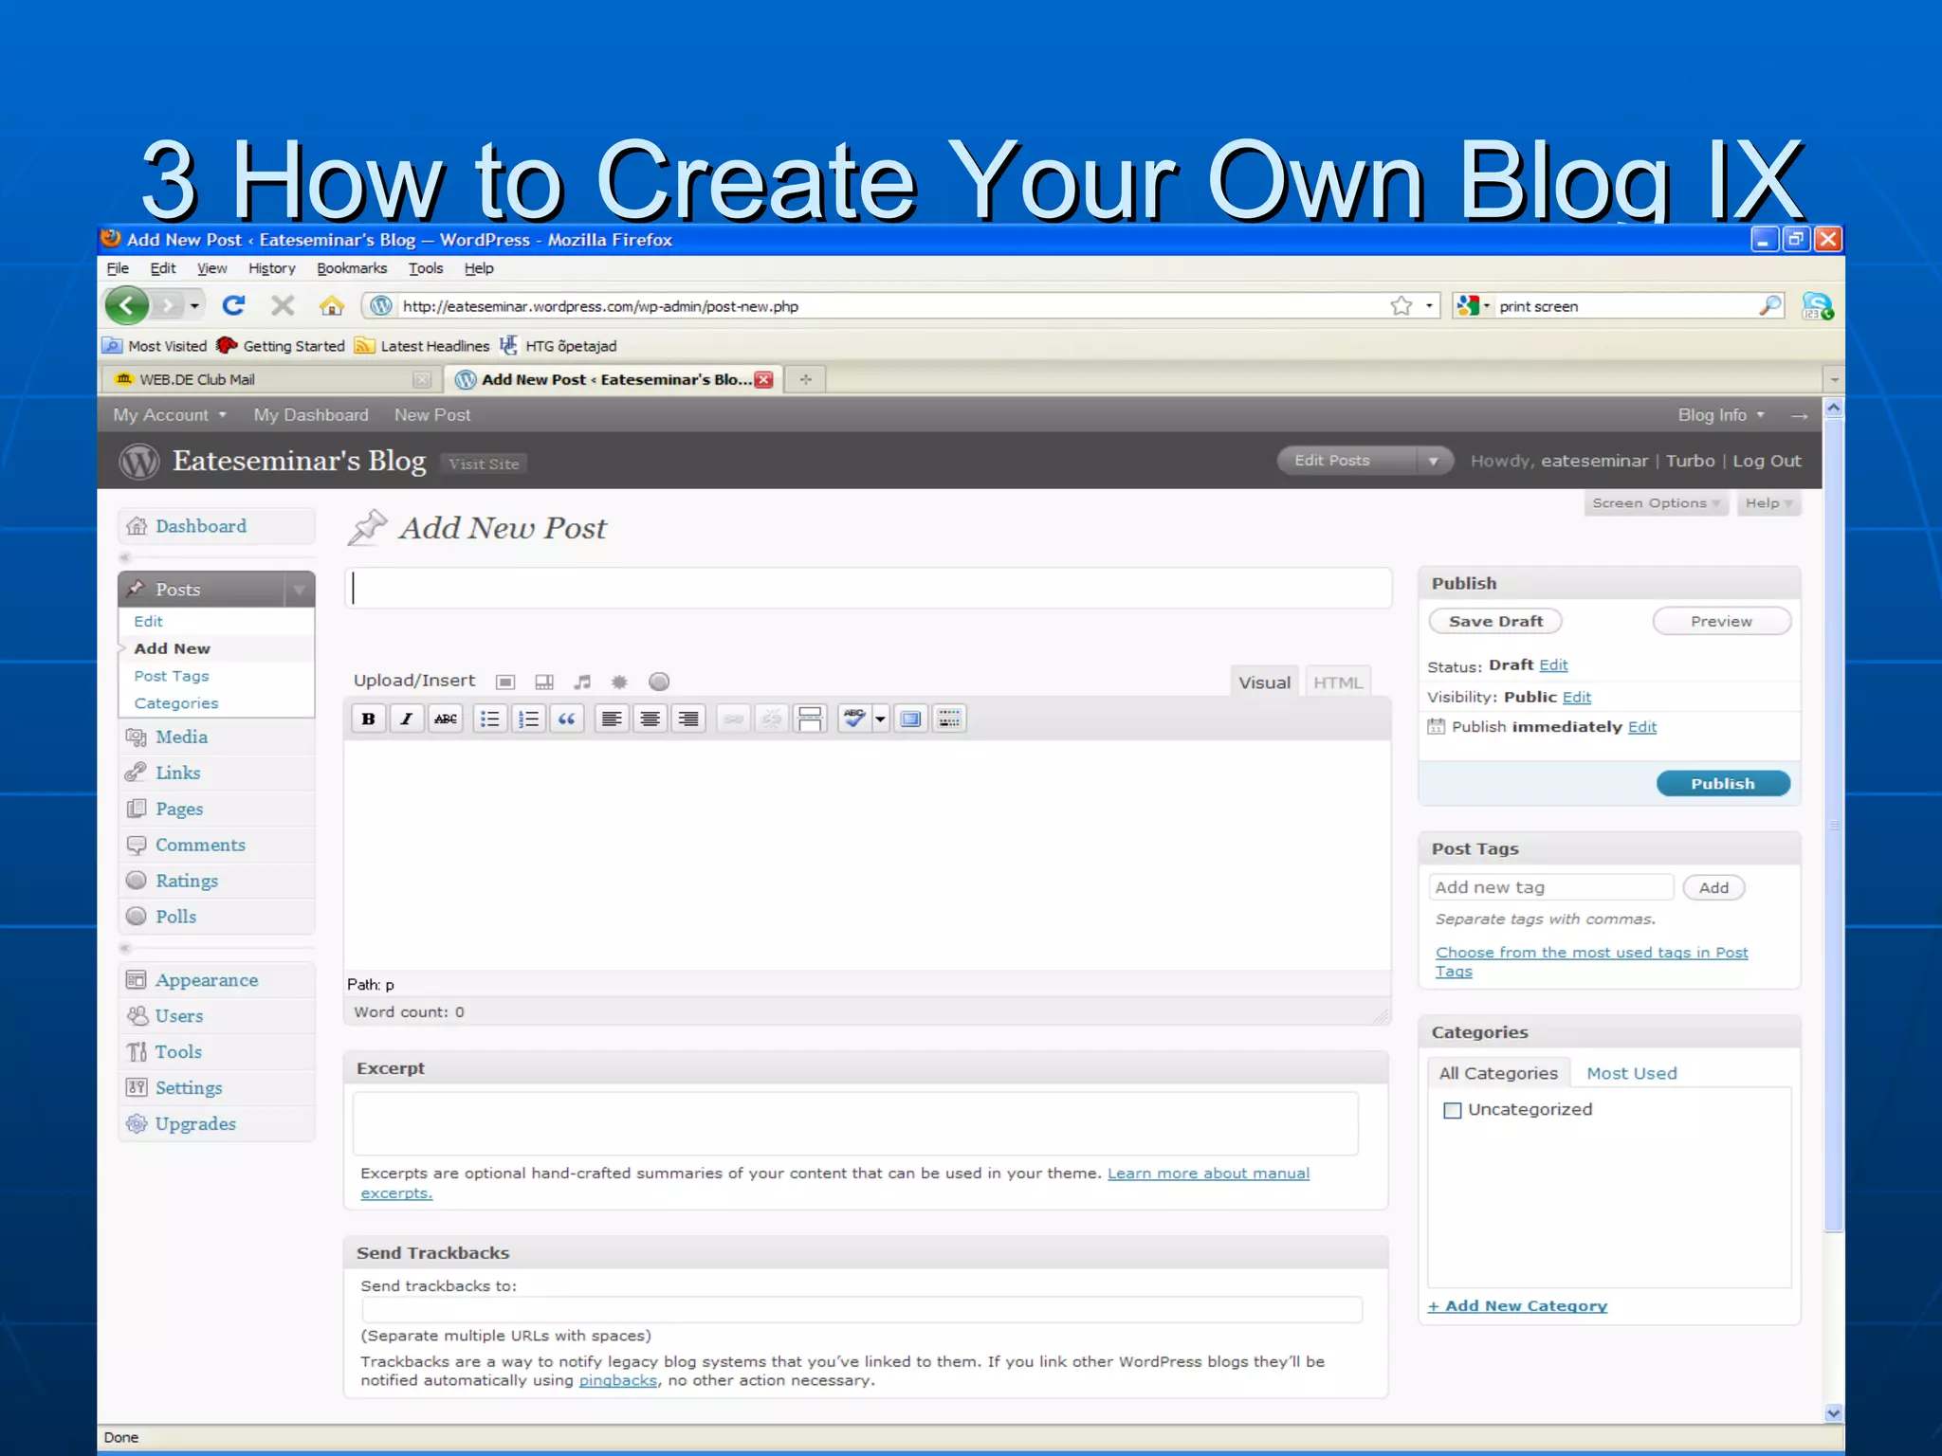Toggle bold formatting in editor toolbar
1942x1456 pixels.
368,719
